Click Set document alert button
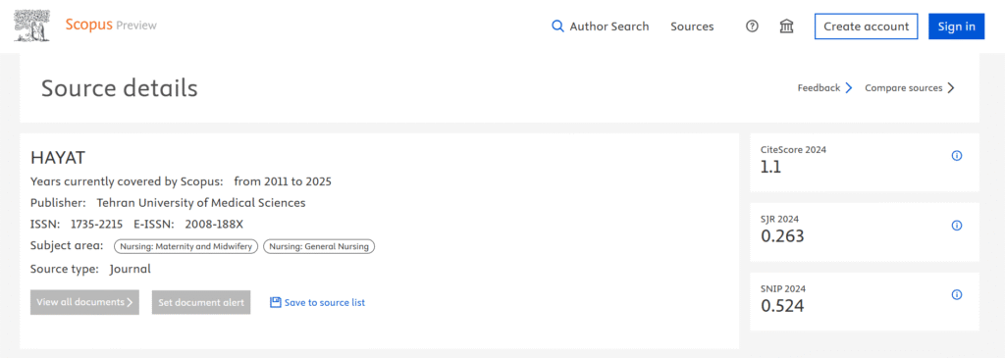 click(x=201, y=302)
